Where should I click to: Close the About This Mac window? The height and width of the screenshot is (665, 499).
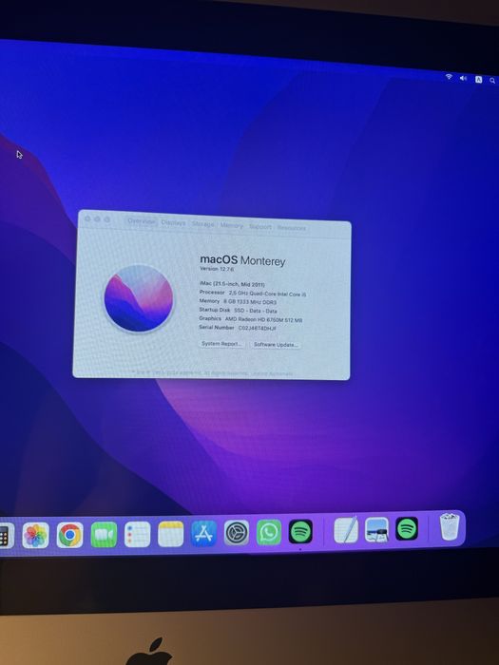(x=87, y=218)
